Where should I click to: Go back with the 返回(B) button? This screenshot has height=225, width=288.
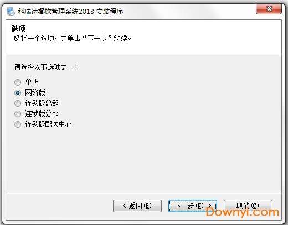click(137, 206)
